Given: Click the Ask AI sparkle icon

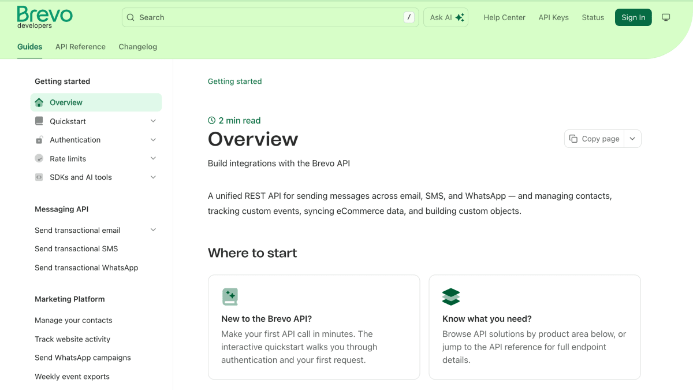Looking at the screenshot, I should click(x=460, y=17).
